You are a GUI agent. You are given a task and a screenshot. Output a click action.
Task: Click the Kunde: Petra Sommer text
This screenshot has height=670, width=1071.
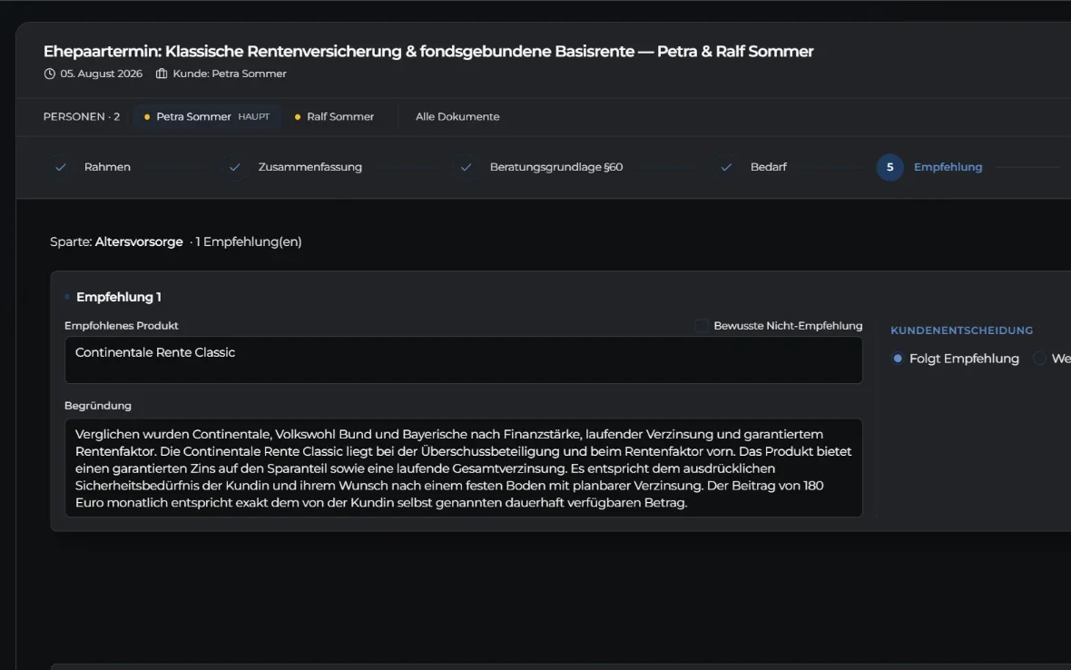click(230, 74)
